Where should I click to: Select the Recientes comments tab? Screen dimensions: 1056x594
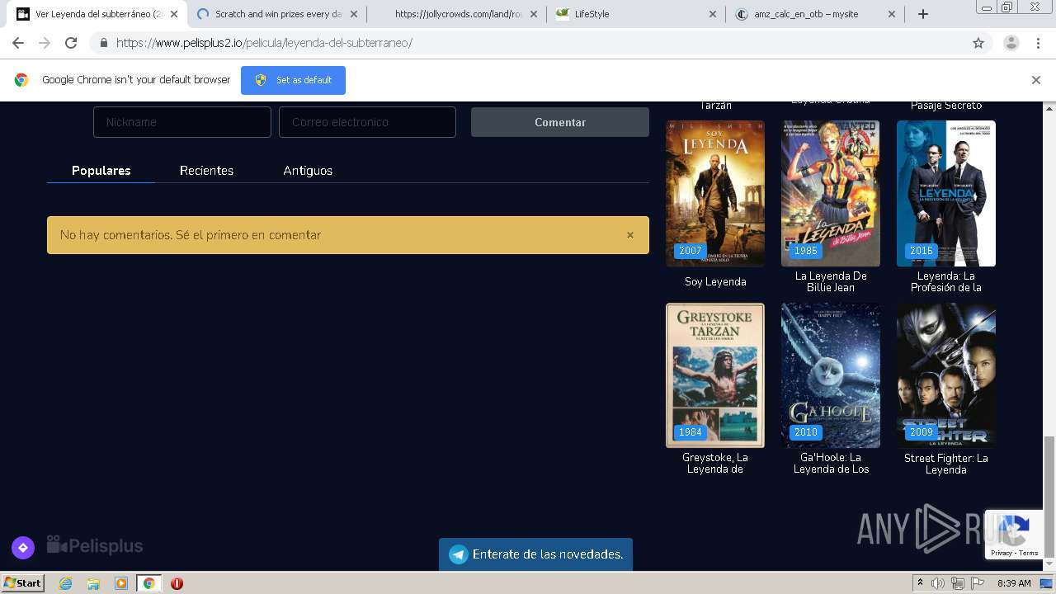[x=206, y=171]
